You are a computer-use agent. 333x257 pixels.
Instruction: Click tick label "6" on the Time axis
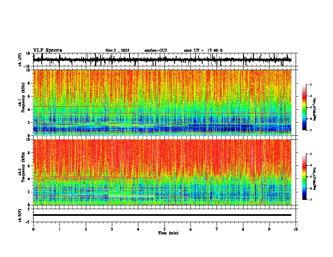pos(191,229)
